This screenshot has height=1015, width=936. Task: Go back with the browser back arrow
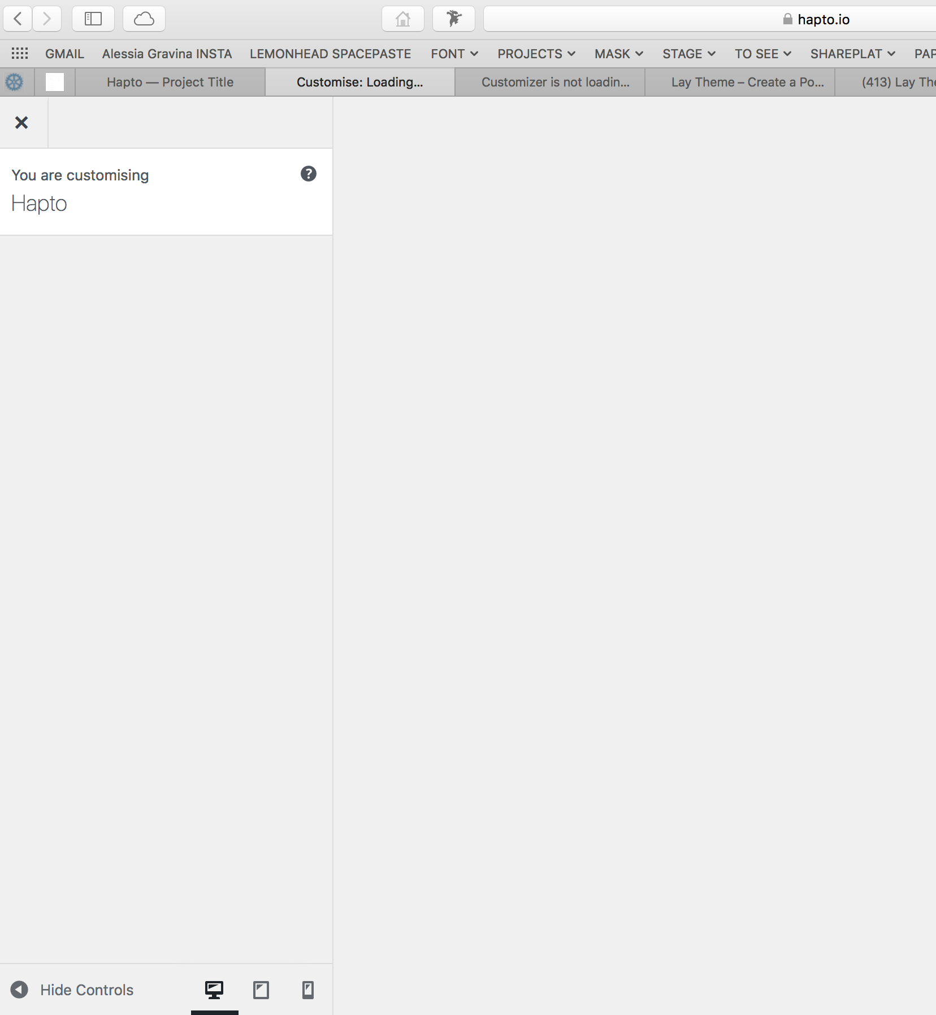(18, 19)
